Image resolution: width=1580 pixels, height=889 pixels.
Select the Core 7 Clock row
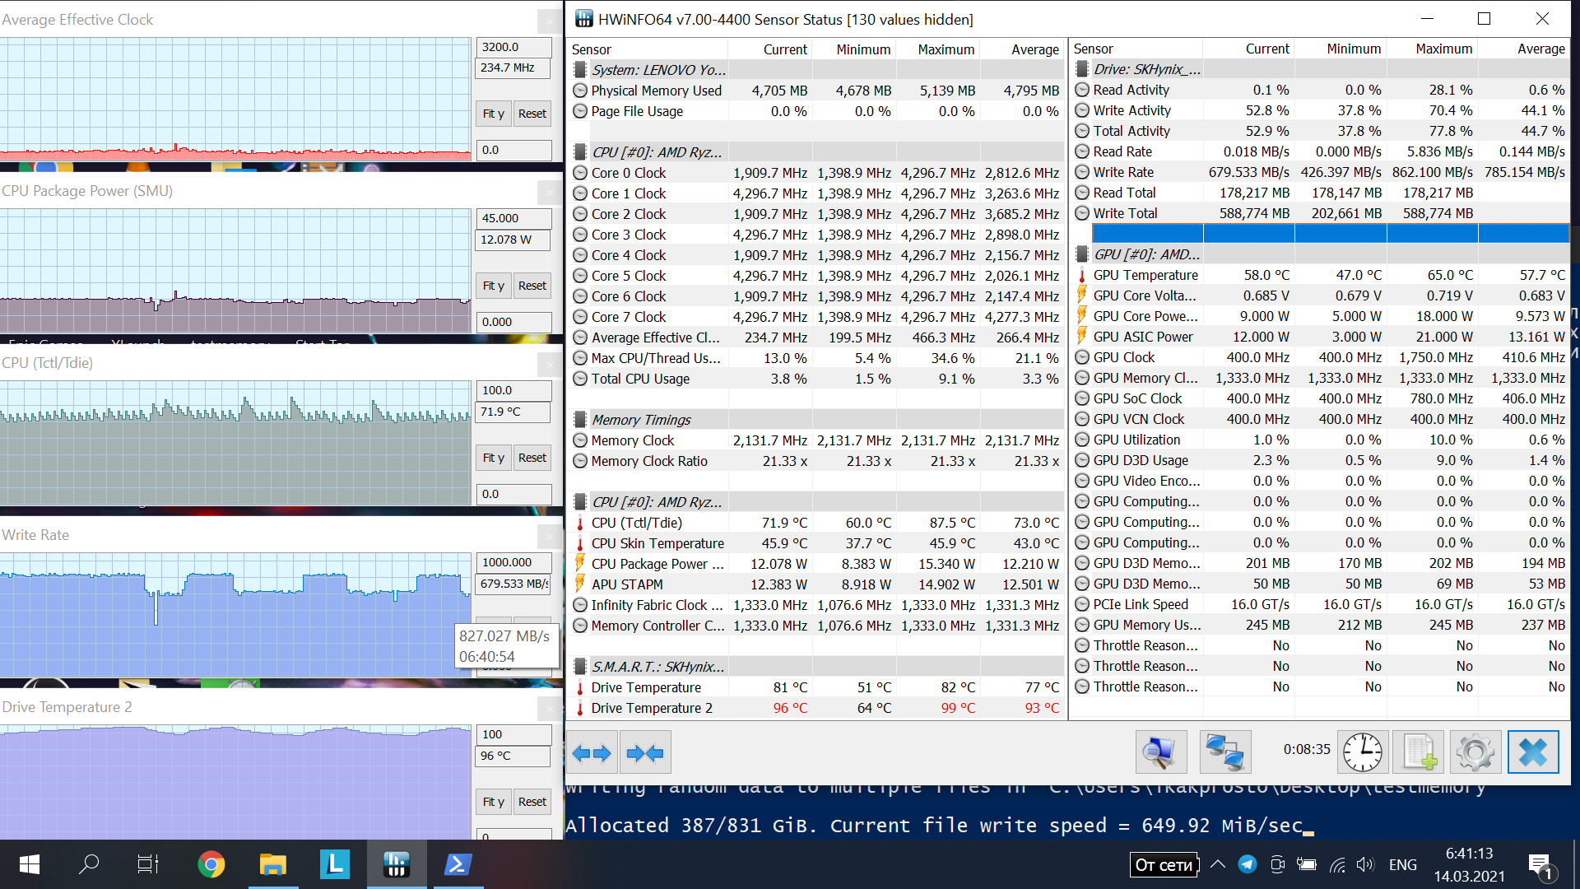pos(816,317)
